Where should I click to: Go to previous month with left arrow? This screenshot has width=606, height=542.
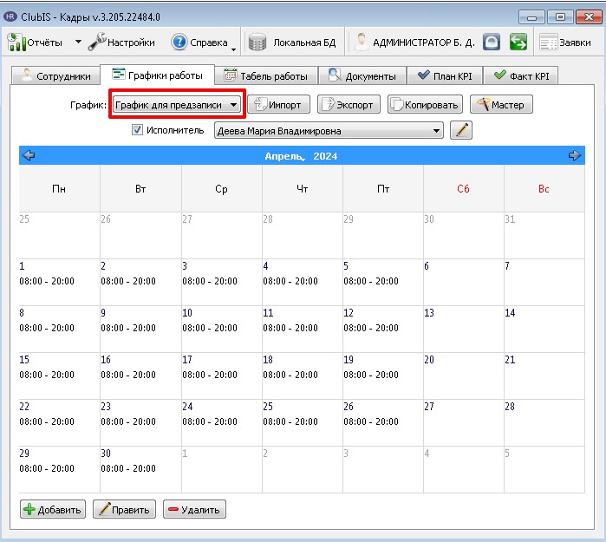pyautogui.click(x=29, y=155)
